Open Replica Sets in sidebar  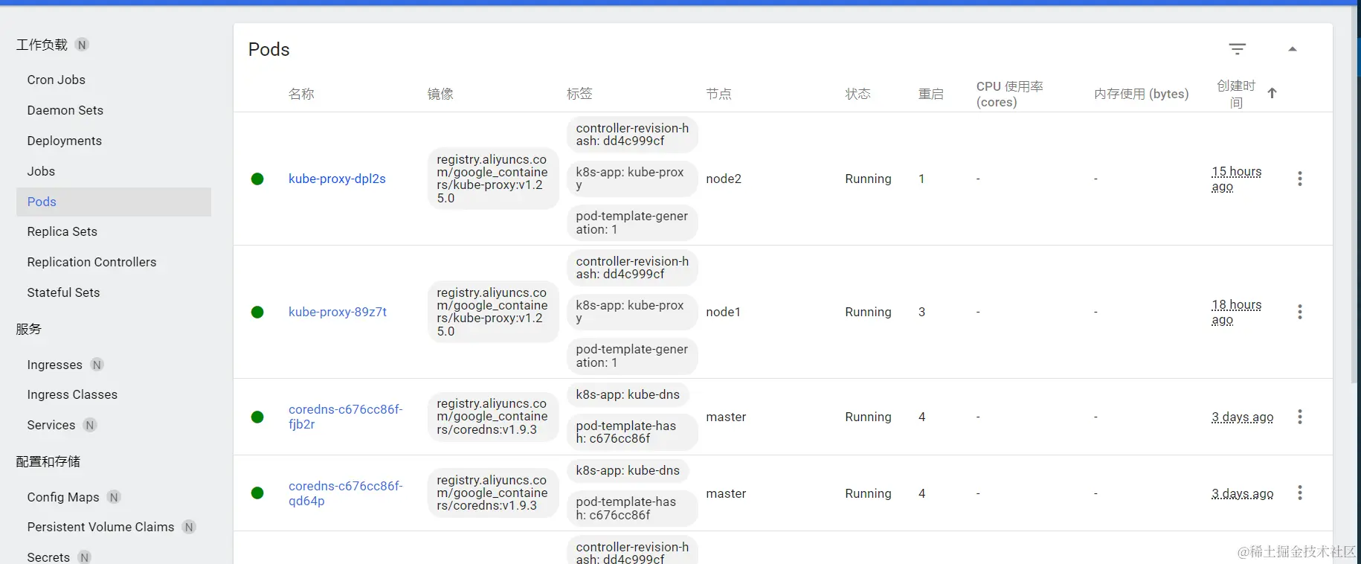click(62, 231)
